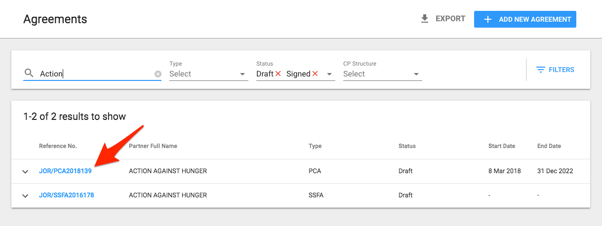The width and height of the screenshot is (602, 226).
Task: Sort by the Start Date column header
Action: (502, 146)
